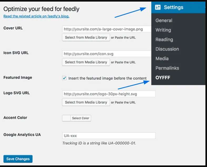Uncheck Insert the featured image checkbox
207x167 pixels.
point(64,78)
